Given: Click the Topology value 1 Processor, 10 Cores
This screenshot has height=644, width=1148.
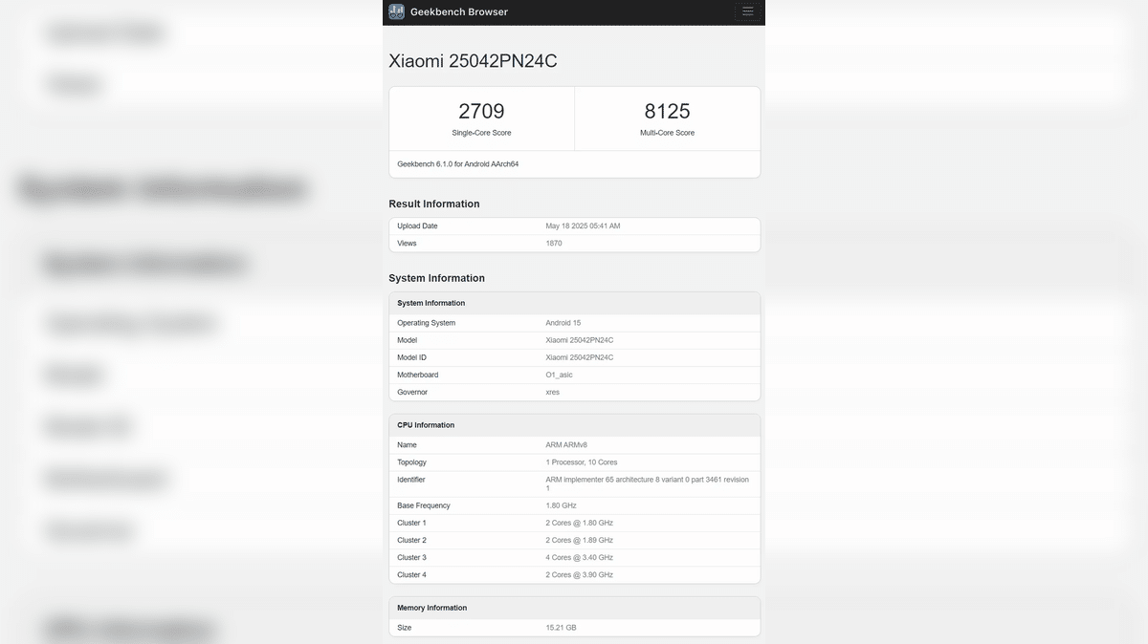Looking at the screenshot, I should (582, 462).
